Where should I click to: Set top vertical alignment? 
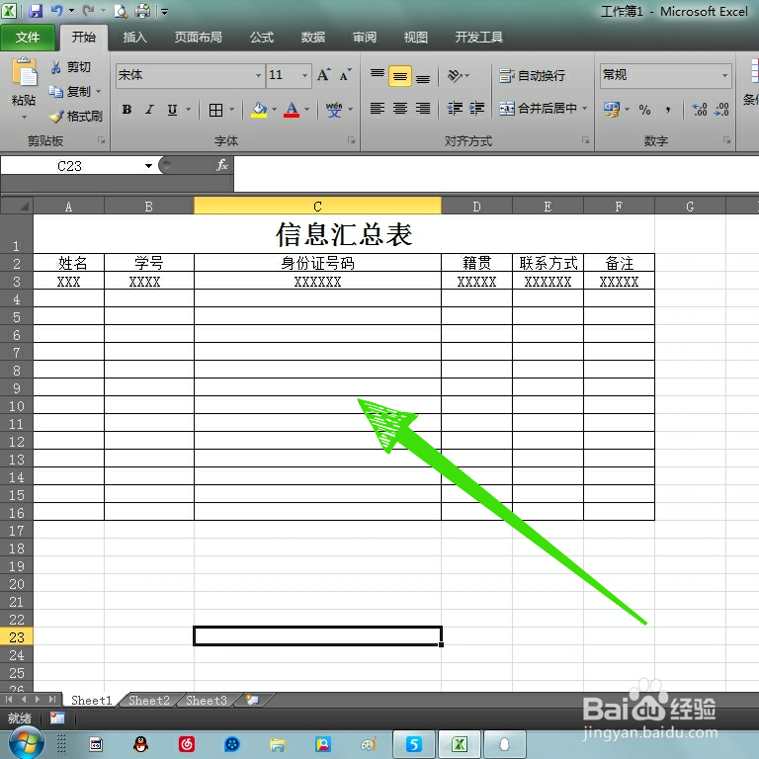(x=378, y=75)
